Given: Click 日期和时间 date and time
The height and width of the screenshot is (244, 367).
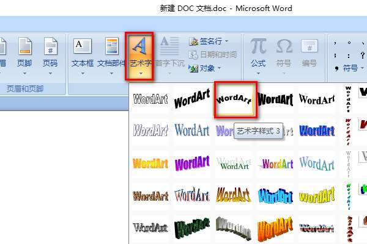Looking at the screenshot, I should tap(213, 55).
